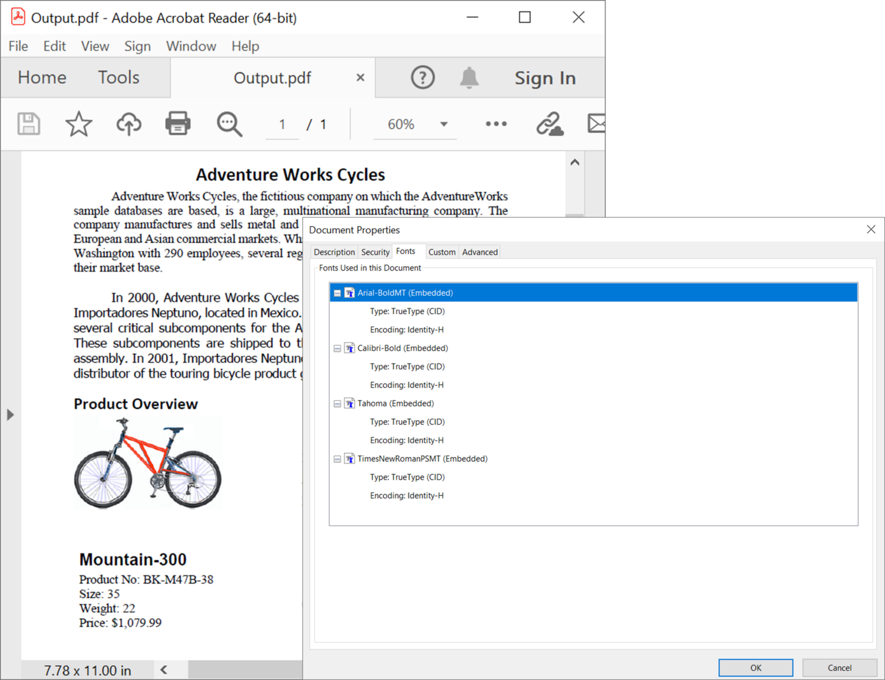Click the page scroll-up arrow
The height and width of the screenshot is (680, 885).
pyautogui.click(x=574, y=162)
